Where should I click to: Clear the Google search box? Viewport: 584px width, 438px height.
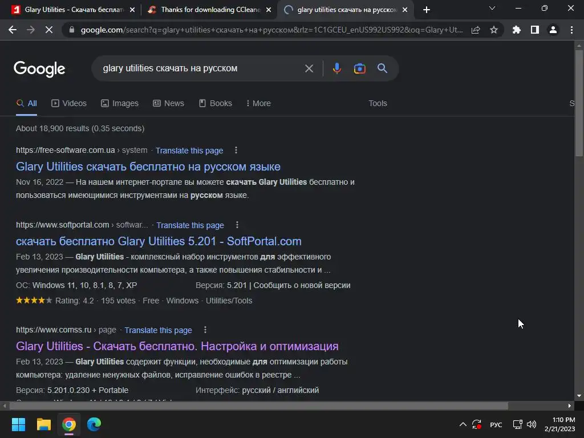click(x=309, y=68)
